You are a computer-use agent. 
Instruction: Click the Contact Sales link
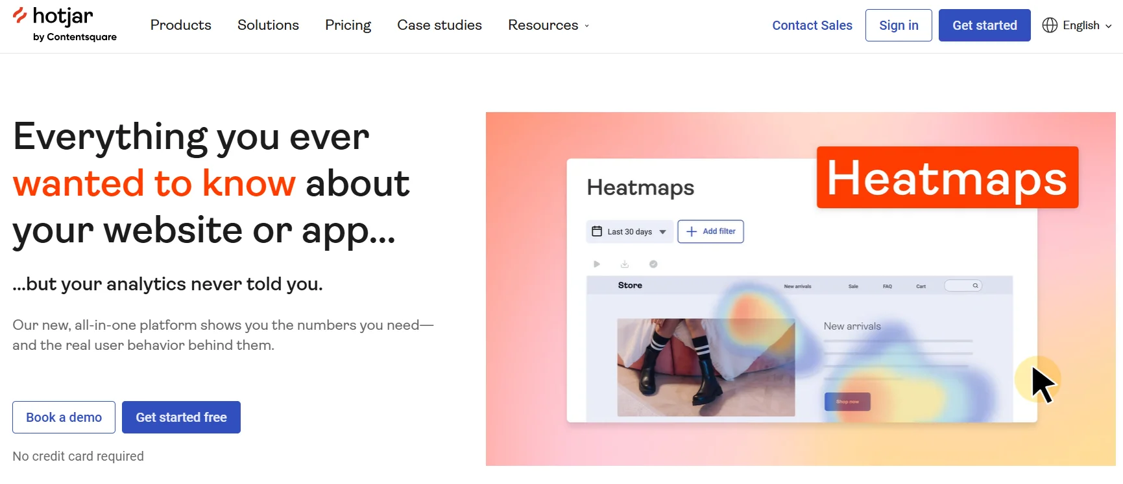tap(812, 25)
